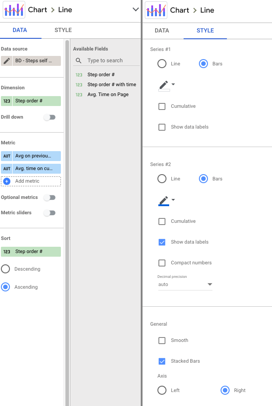The width and height of the screenshot is (272, 406).
Task: Click AUT icon of Avg on previou... metric
Action: point(7,156)
